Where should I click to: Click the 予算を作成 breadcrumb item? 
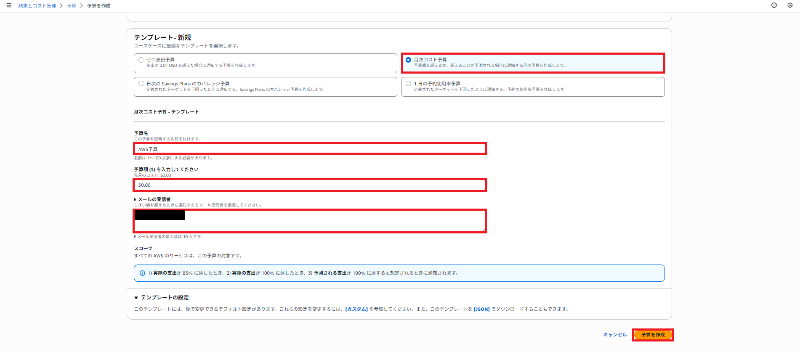[98, 6]
